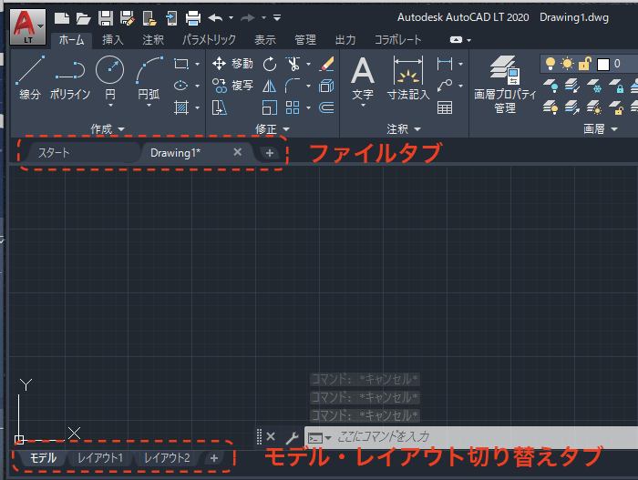Click the command line customize wrench icon
This screenshot has height=480, width=638.
click(292, 438)
